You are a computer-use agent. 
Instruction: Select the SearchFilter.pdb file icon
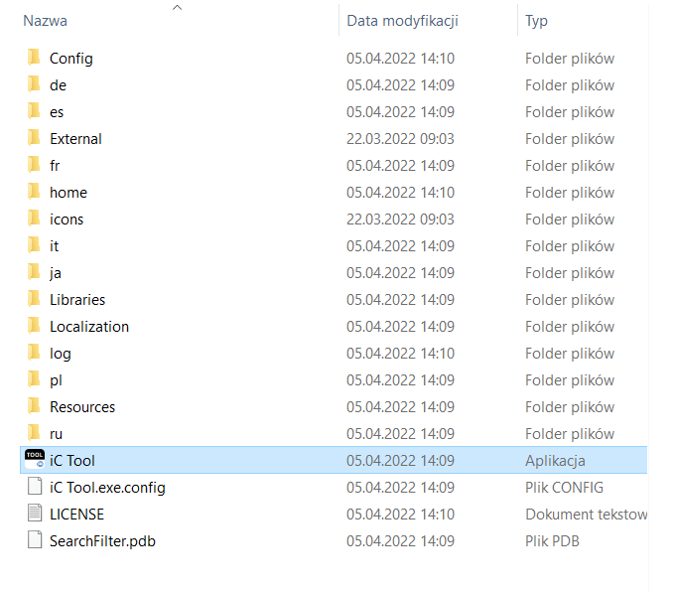[34, 540]
